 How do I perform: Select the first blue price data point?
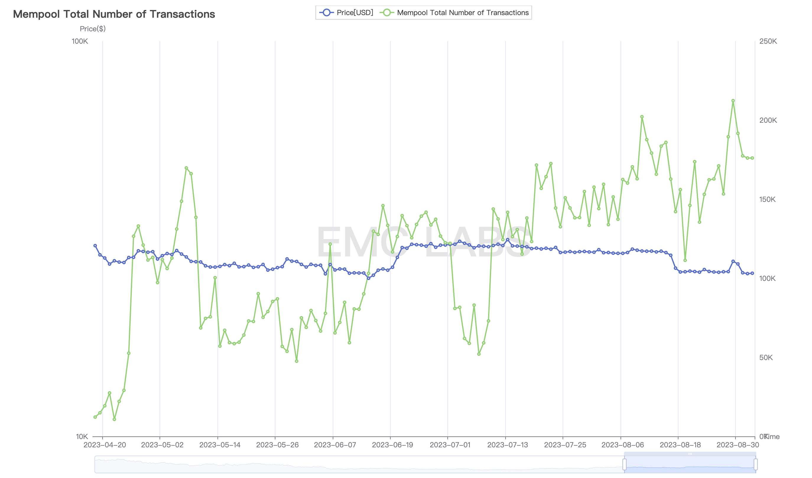pyautogui.click(x=95, y=246)
